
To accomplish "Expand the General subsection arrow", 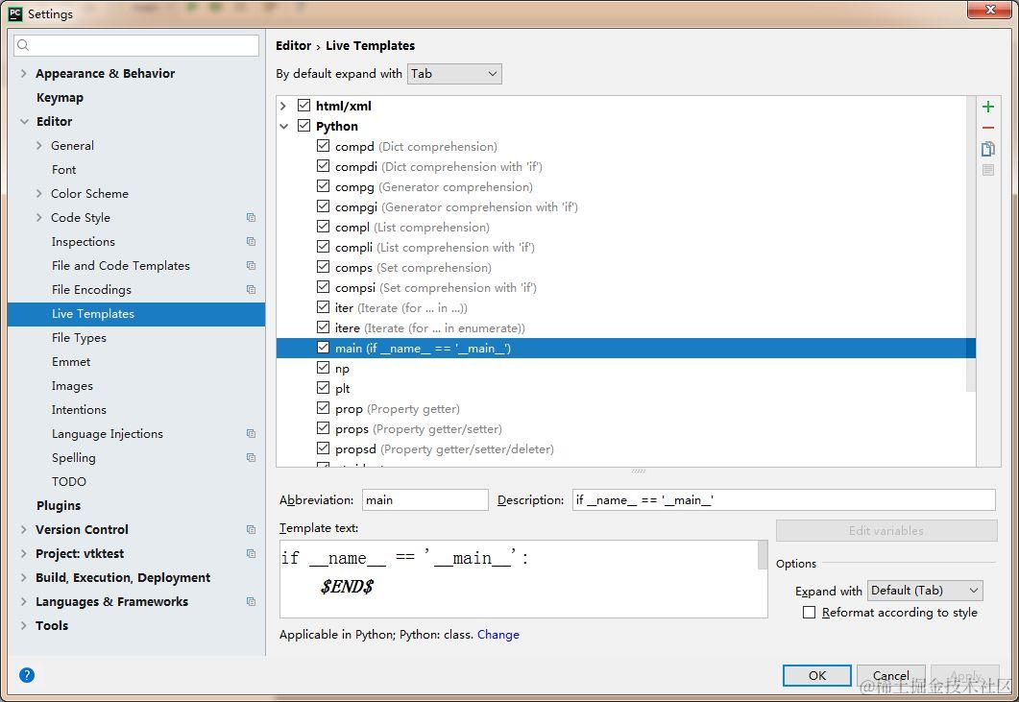I will [x=39, y=146].
